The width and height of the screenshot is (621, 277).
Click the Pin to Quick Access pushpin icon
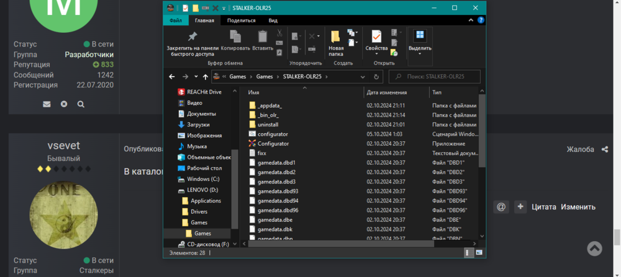[192, 37]
